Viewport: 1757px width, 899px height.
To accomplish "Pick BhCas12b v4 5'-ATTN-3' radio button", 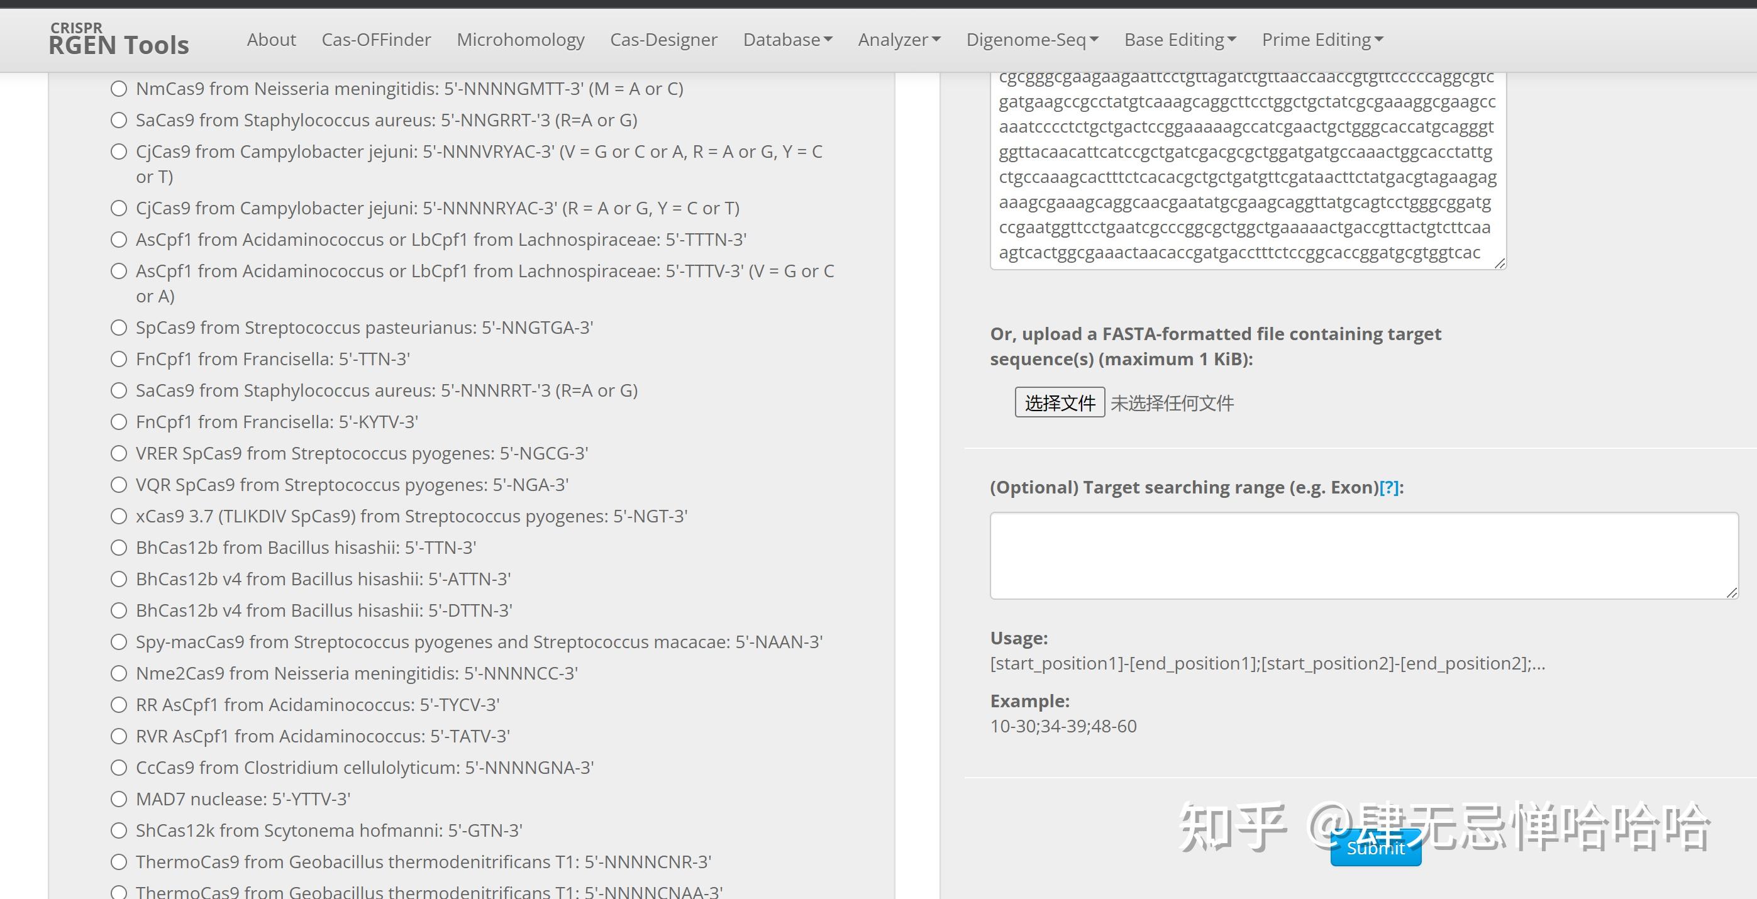I will [119, 579].
